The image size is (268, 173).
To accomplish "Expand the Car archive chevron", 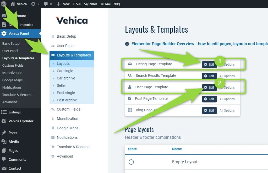I will [53, 78].
